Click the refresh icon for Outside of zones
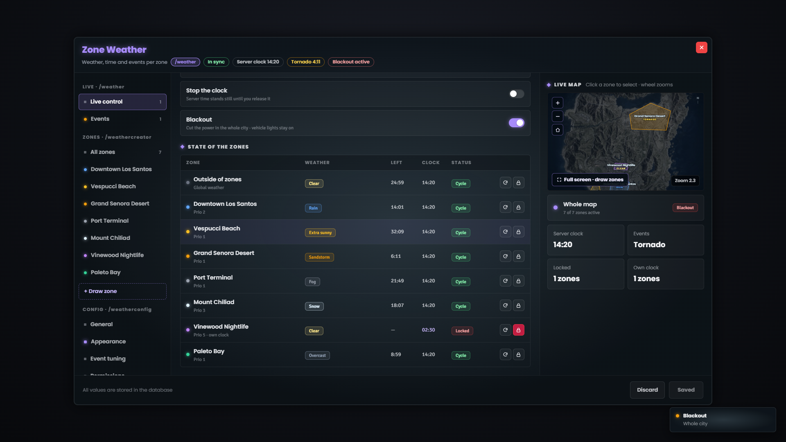Viewport: 786px width, 442px height. (x=506, y=183)
